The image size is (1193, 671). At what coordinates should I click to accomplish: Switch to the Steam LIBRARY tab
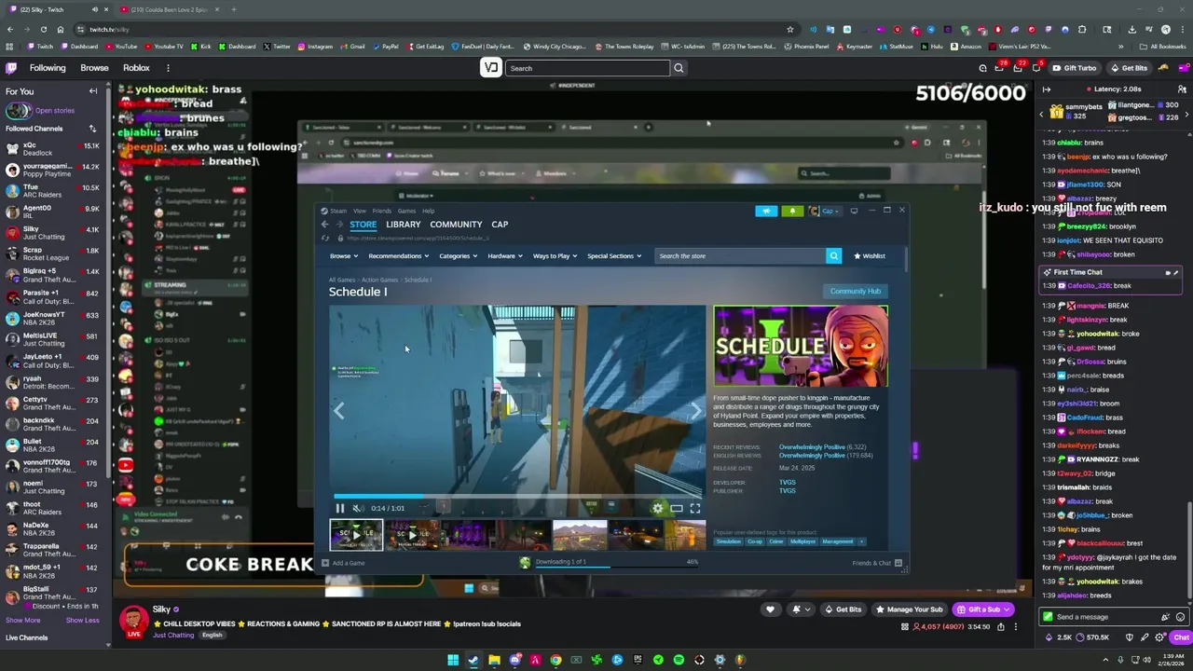point(403,225)
